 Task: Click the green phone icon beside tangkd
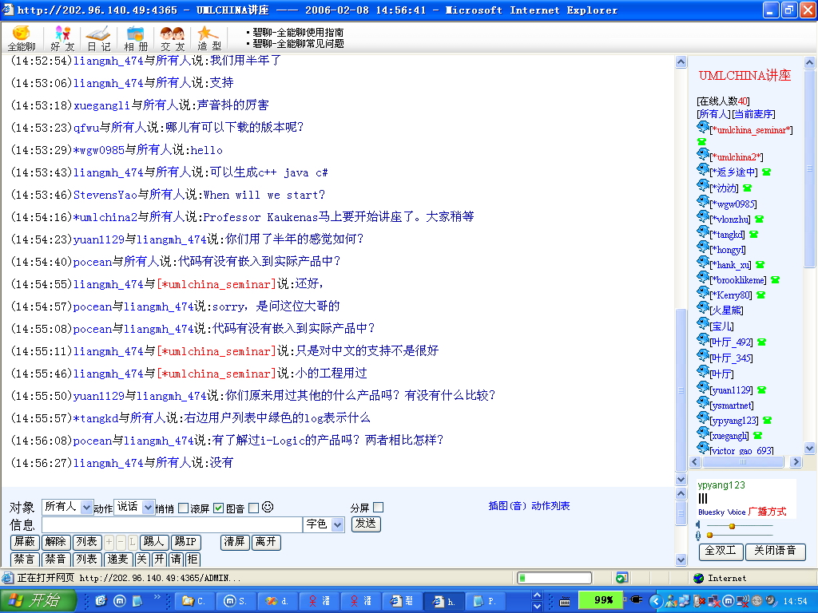pos(753,235)
